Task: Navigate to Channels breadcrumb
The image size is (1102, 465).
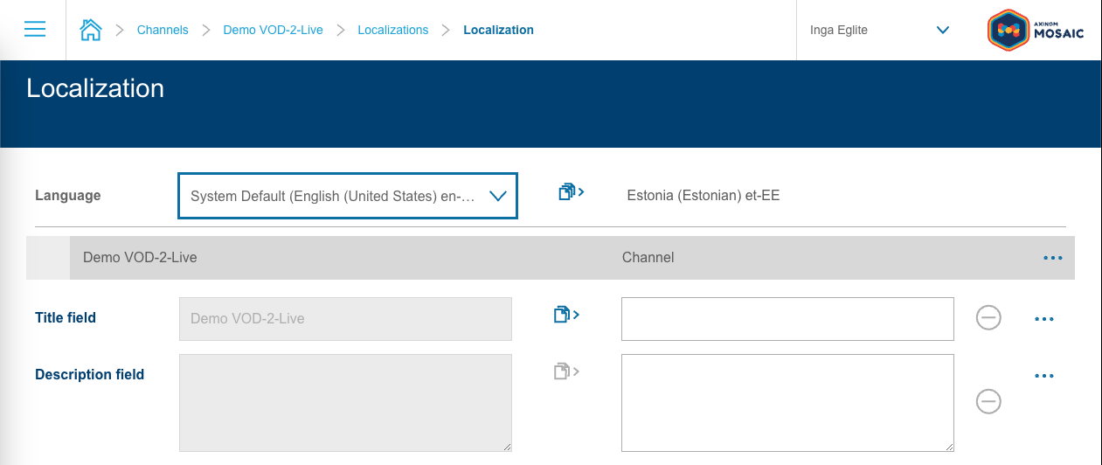Action: point(163,30)
